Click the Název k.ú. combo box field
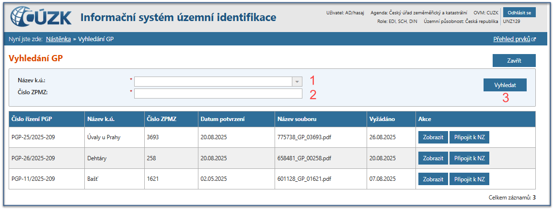This screenshot has height=210, width=554. click(213, 81)
